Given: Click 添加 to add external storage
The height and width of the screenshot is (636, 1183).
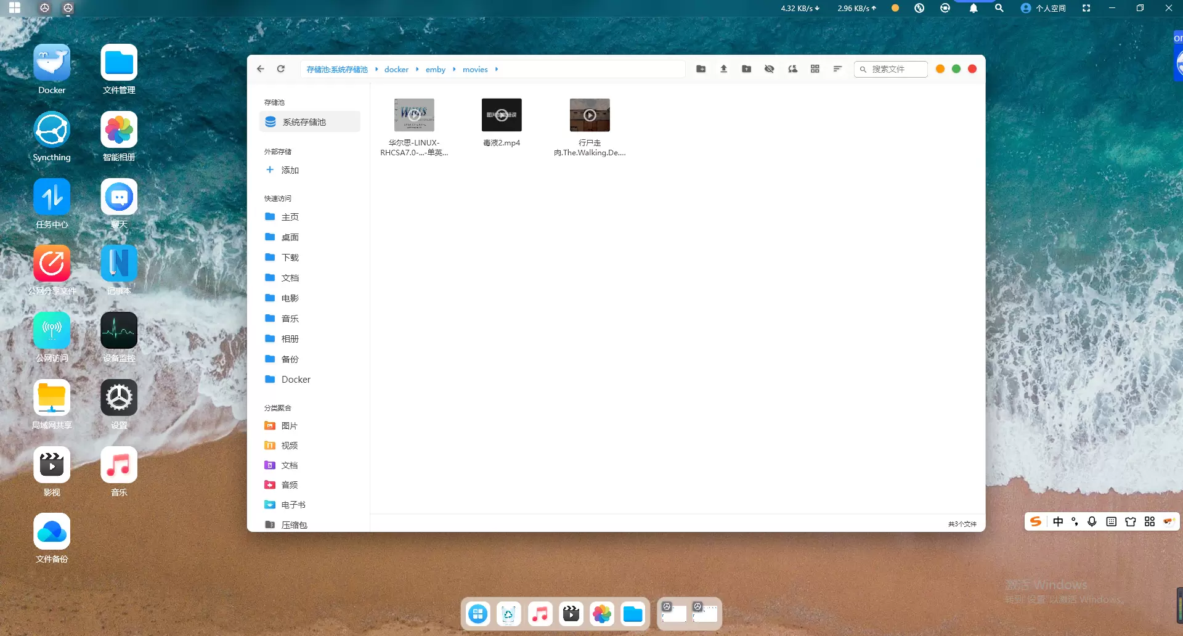Looking at the screenshot, I should click(290, 170).
